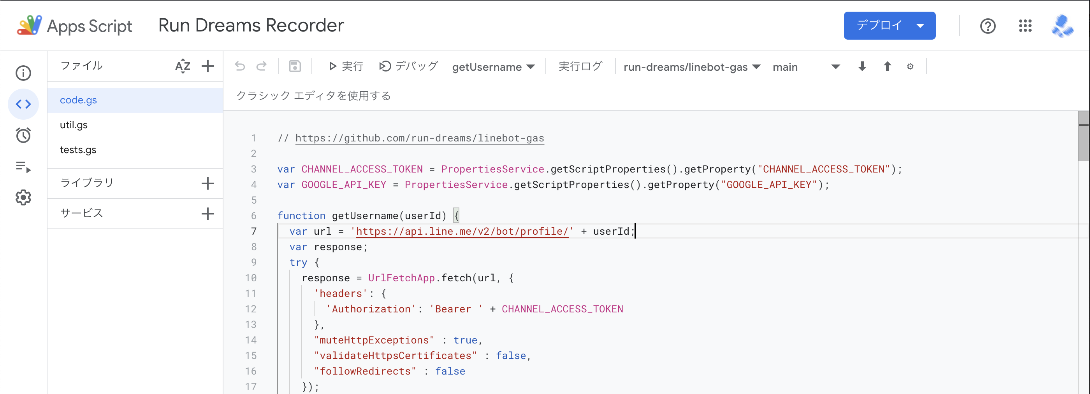The height and width of the screenshot is (394, 1090).
Task: Open the main branch dropdown
Action: click(x=806, y=67)
